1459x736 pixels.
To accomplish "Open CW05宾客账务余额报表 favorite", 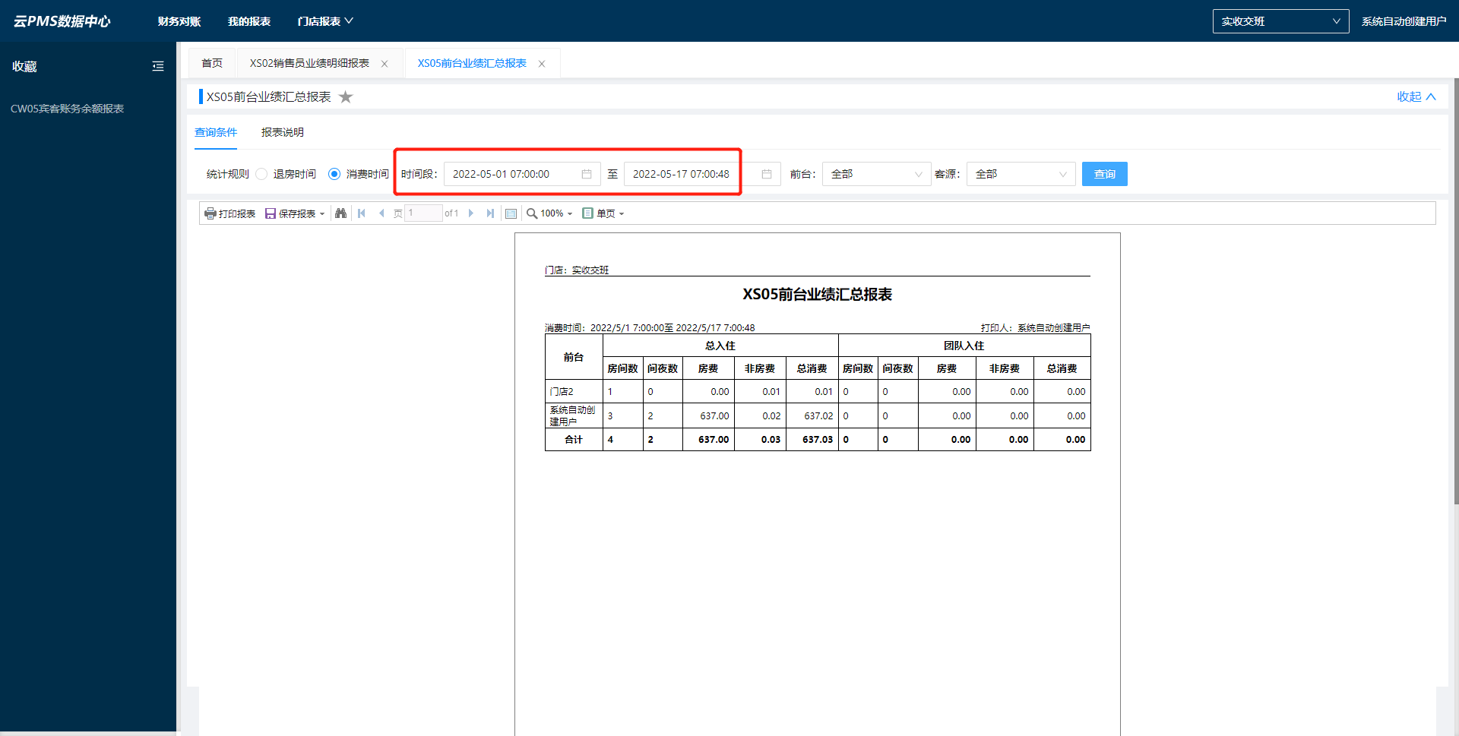I will pyautogui.click(x=67, y=109).
